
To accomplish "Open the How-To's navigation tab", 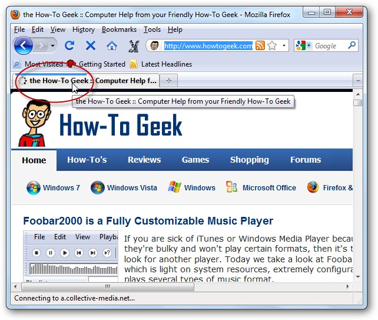I will [87, 160].
